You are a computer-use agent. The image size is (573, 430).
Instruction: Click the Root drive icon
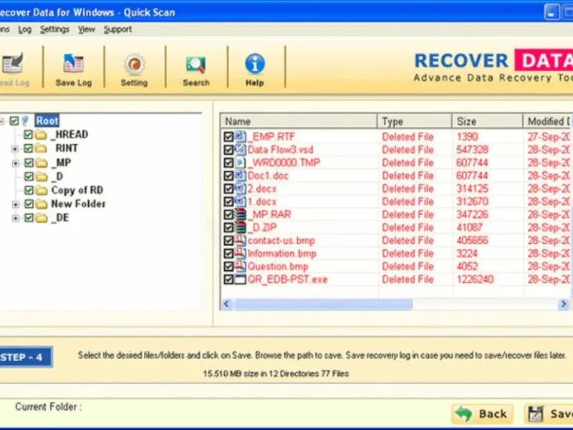coord(25,120)
